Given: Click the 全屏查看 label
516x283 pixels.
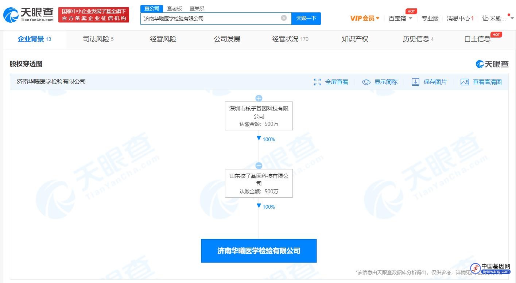Looking at the screenshot, I should tap(337, 82).
